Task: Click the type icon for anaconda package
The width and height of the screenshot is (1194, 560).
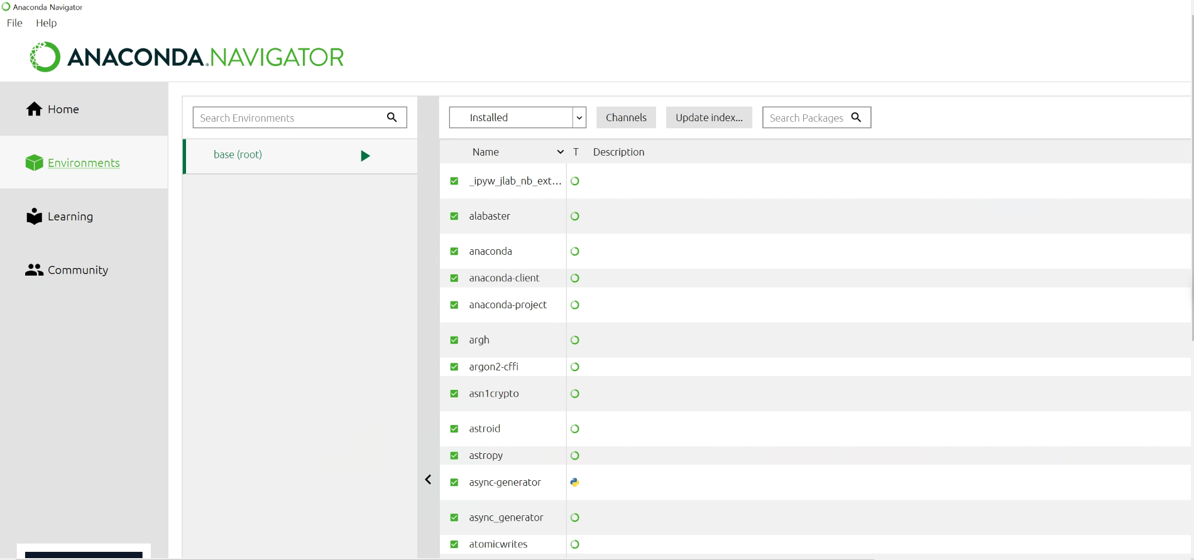Action: 574,251
